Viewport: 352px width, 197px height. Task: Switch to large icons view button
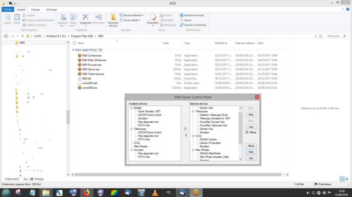[x=347, y=179]
